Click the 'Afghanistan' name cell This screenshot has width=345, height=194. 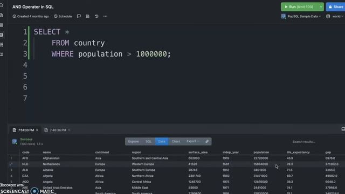point(51,158)
